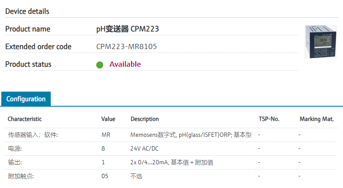Select the 输出 characteristic row
343x188 pixels.
171,162
